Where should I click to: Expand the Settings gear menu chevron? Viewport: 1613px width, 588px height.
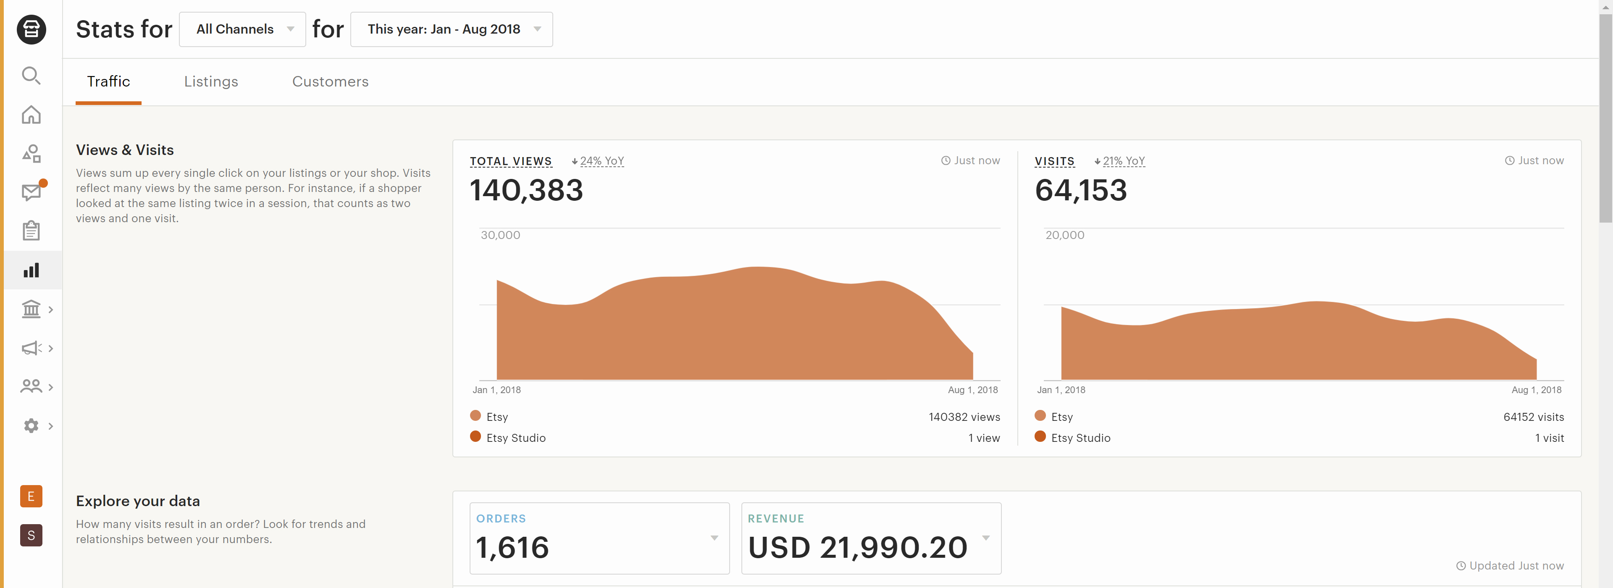point(51,426)
